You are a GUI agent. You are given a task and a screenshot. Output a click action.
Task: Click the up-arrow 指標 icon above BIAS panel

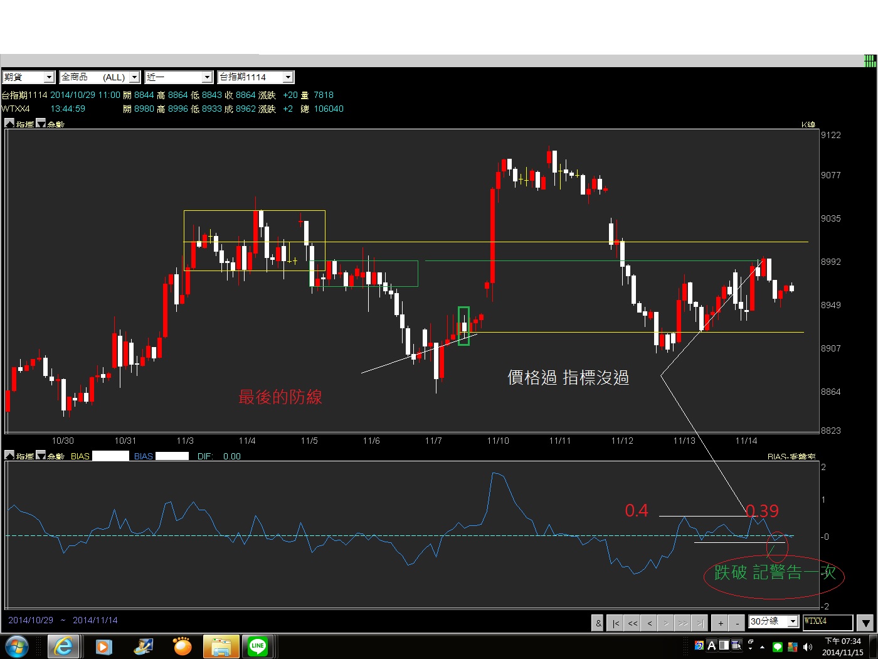pos(9,456)
